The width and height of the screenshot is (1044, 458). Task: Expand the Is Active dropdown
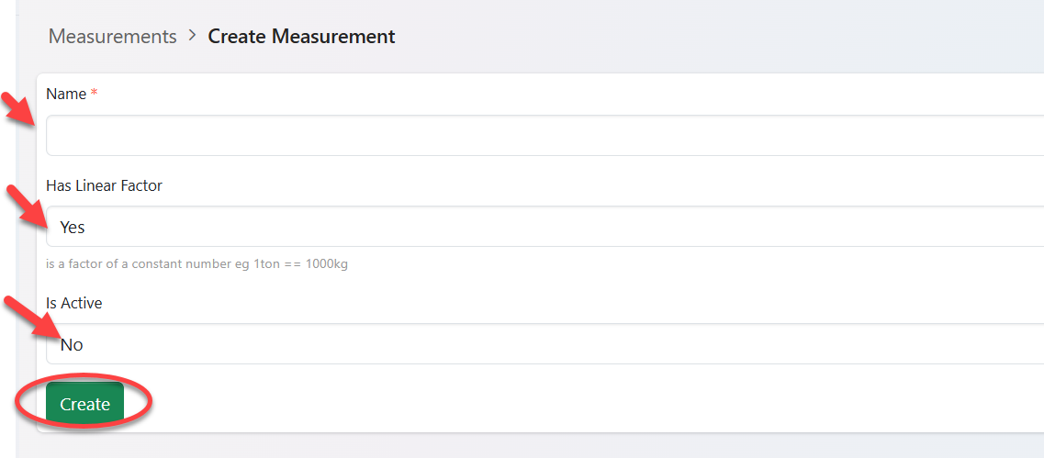pos(542,344)
